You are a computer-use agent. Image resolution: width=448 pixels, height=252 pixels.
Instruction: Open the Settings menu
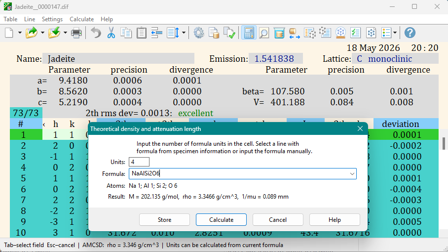(52, 19)
